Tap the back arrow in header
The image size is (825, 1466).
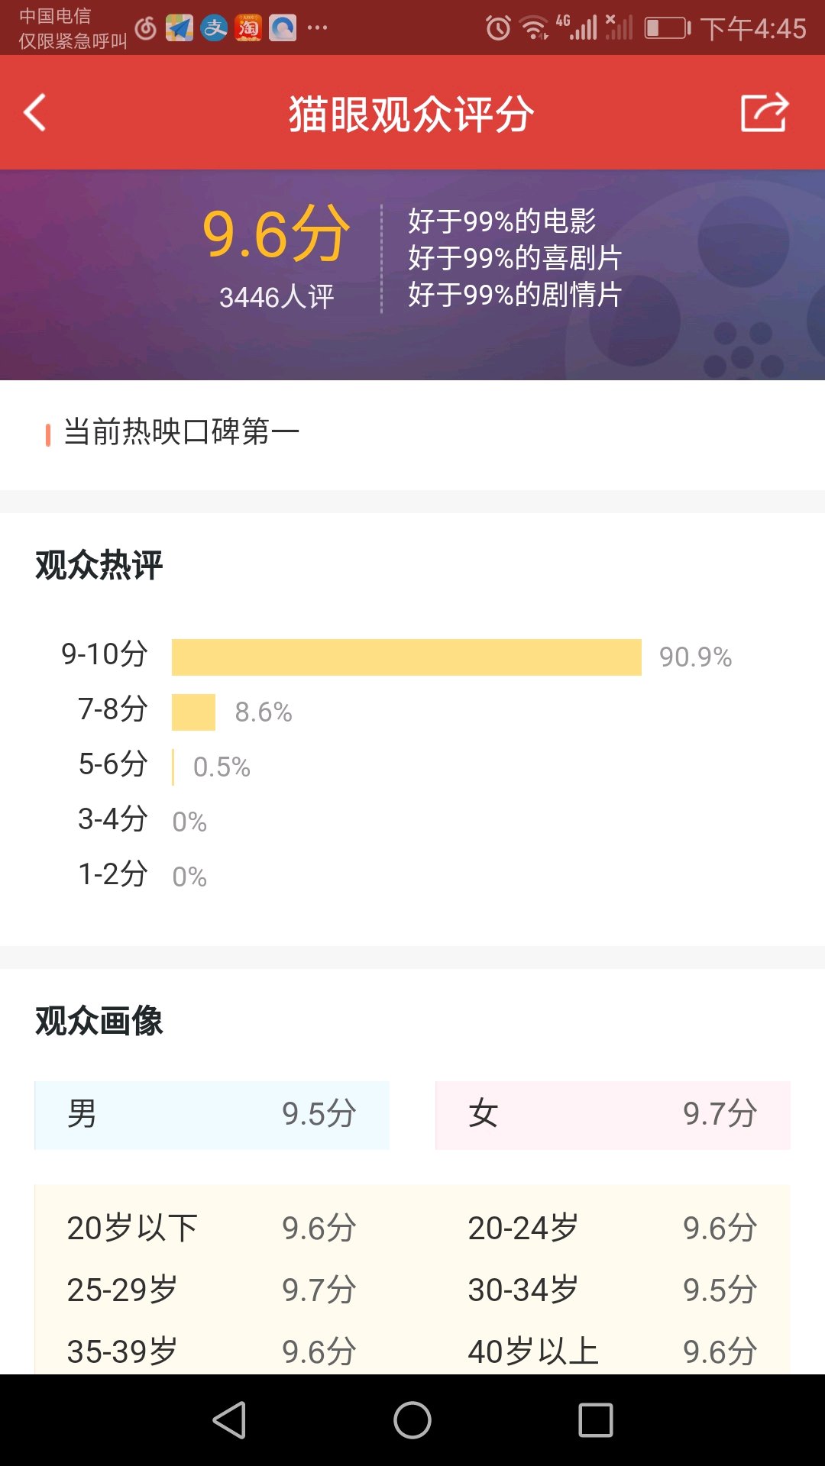point(35,113)
